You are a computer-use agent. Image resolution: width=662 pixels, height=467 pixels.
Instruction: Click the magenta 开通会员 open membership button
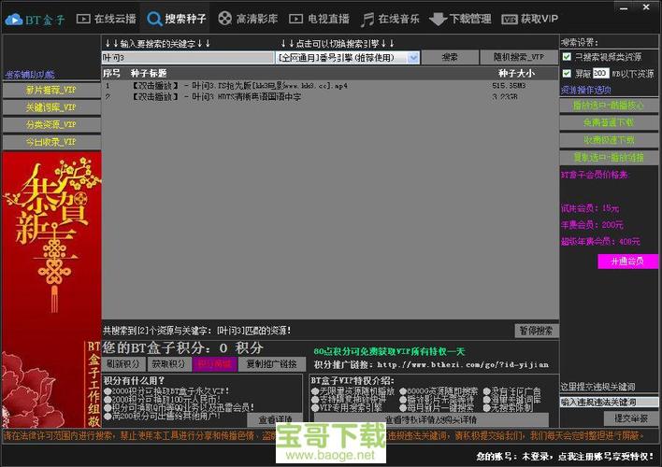point(627,262)
